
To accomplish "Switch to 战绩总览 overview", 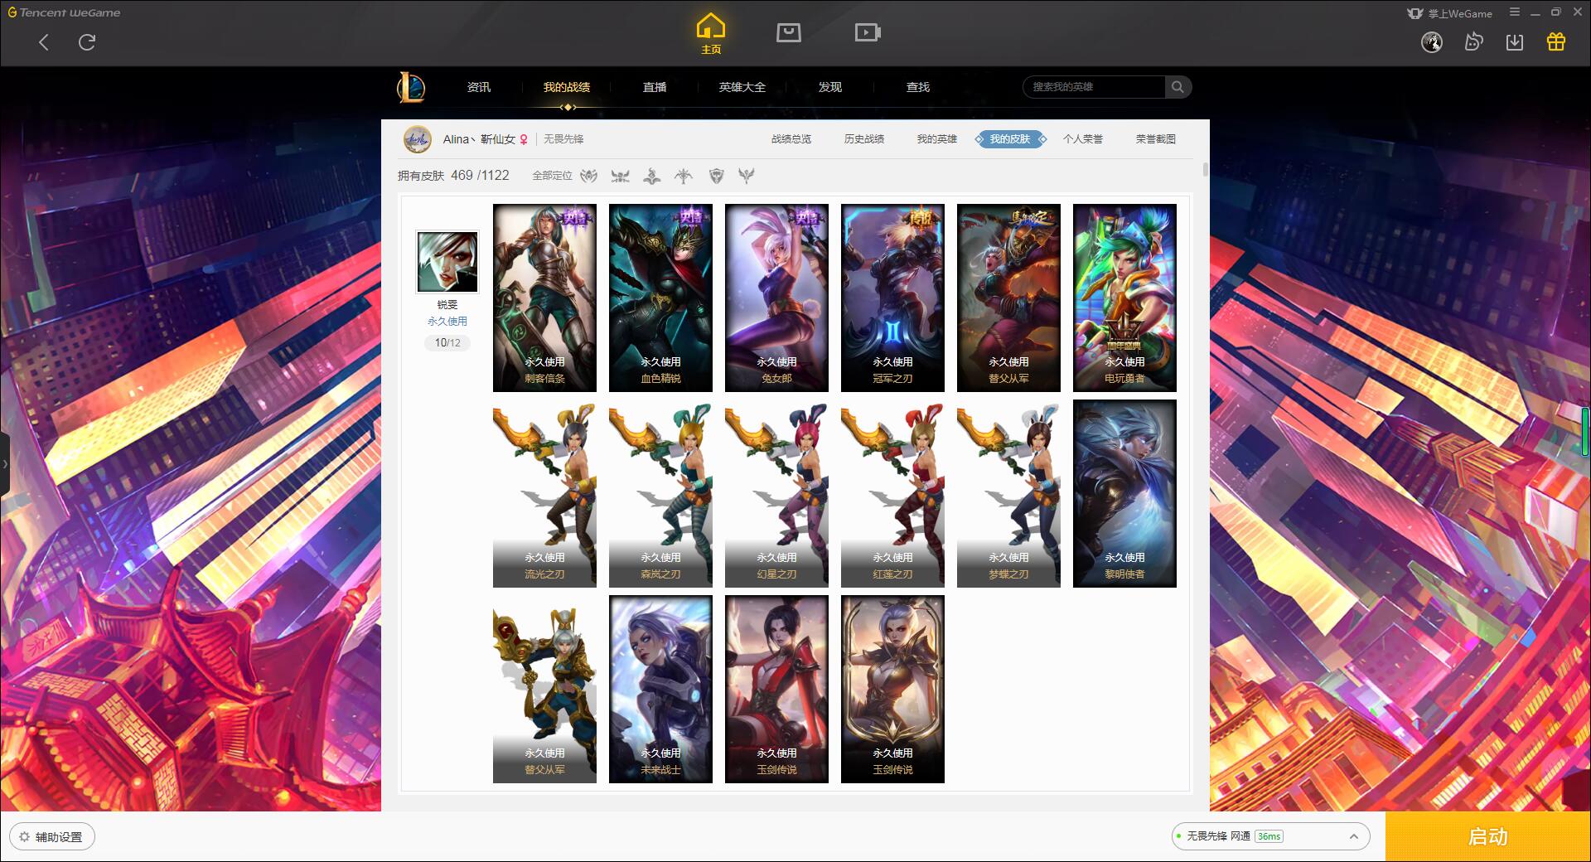I will click(791, 139).
